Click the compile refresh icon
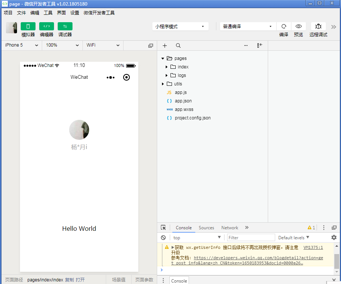 284,26
